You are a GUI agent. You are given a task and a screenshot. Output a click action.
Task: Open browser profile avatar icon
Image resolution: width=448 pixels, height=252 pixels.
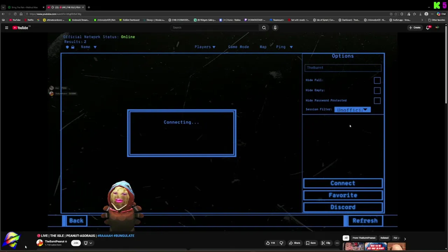click(x=426, y=14)
